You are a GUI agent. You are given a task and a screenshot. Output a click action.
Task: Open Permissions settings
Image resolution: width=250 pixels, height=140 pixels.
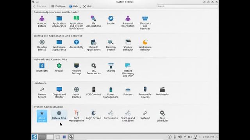(111, 115)
